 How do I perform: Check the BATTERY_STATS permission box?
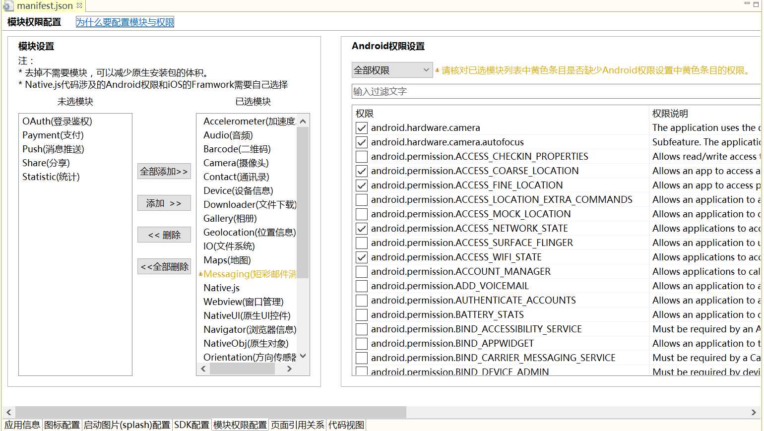(362, 315)
